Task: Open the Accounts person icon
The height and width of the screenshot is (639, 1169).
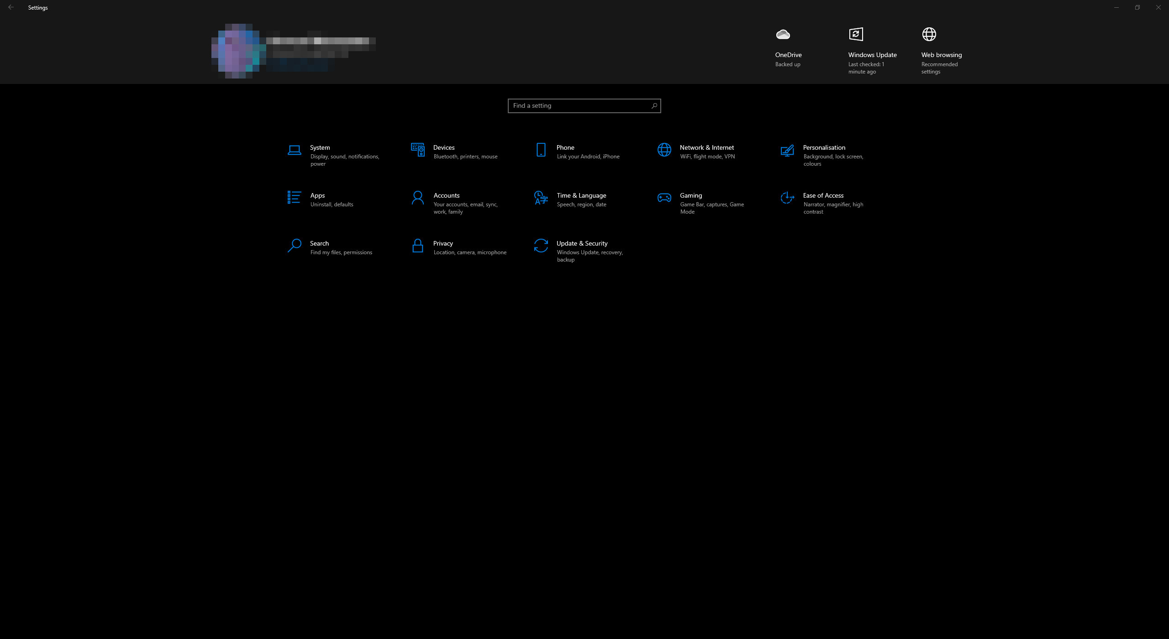Action: pyautogui.click(x=417, y=198)
